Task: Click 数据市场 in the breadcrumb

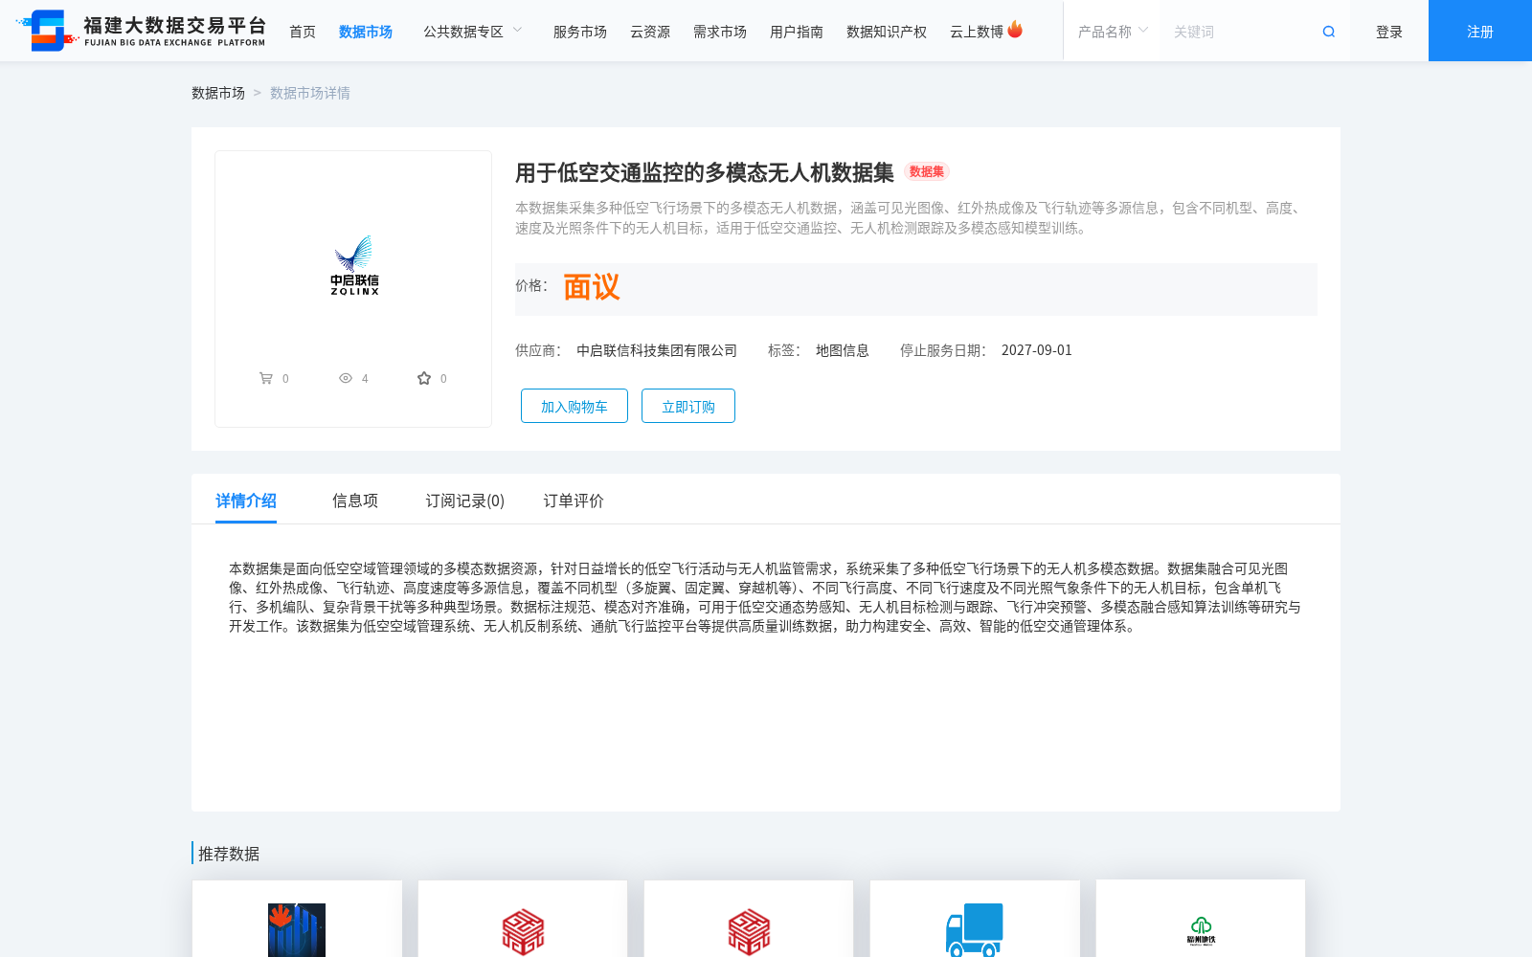Action: (218, 93)
